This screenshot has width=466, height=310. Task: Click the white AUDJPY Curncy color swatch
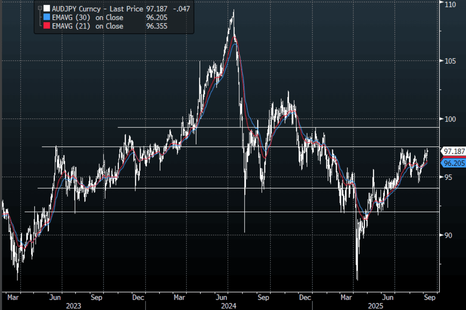(x=47, y=9)
